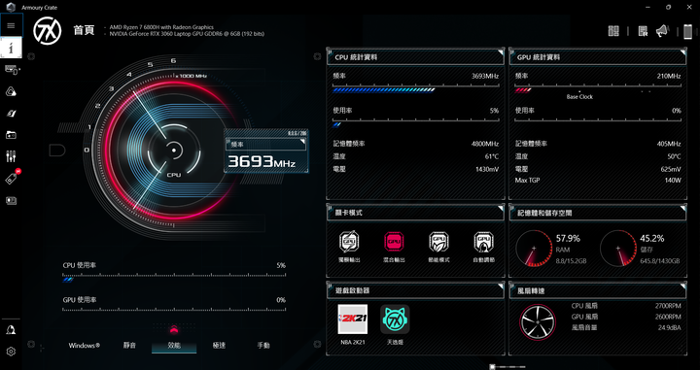Click the dashboard layout grid icon
The width and height of the screenshot is (700, 370).
click(613, 31)
